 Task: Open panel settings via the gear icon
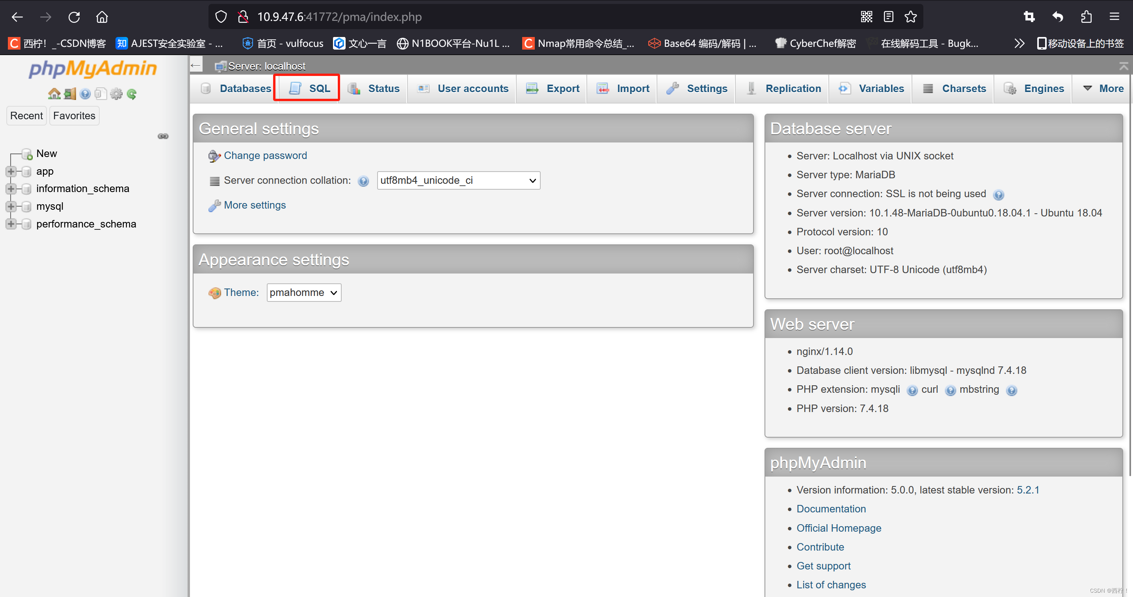[x=116, y=94]
